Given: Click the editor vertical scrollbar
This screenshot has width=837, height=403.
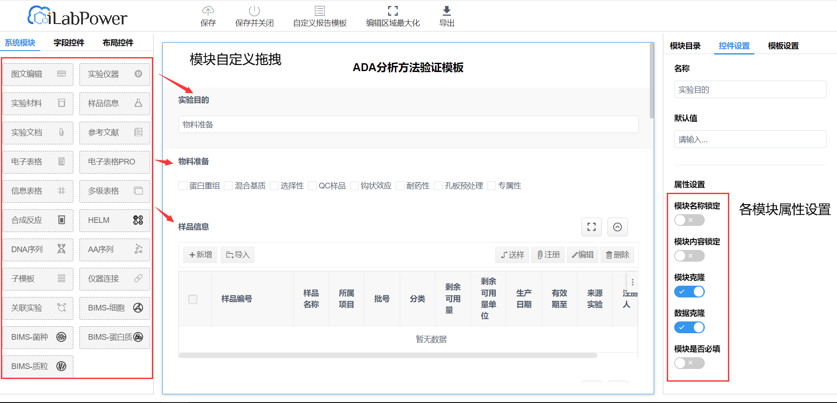Looking at the screenshot, I should [652, 81].
